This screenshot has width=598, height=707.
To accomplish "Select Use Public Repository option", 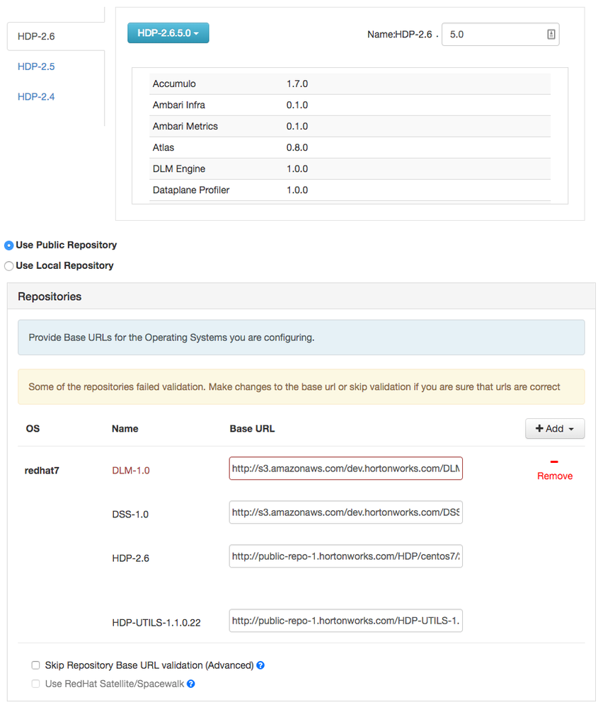I will point(9,246).
